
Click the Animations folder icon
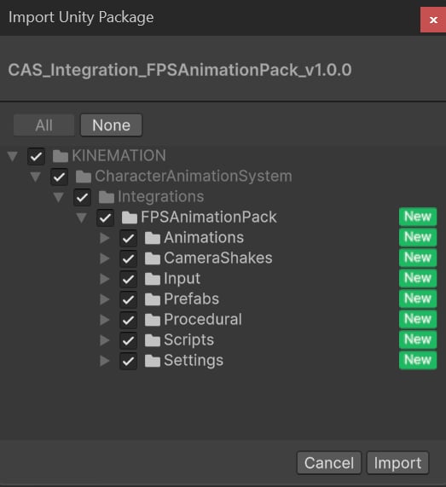coord(153,238)
